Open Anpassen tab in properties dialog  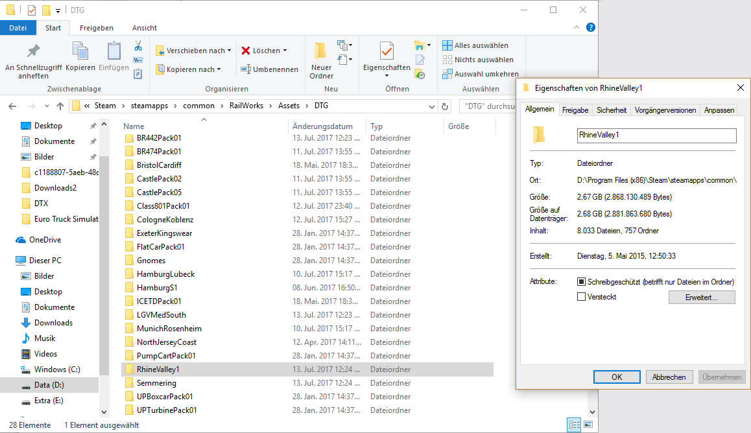tap(719, 110)
